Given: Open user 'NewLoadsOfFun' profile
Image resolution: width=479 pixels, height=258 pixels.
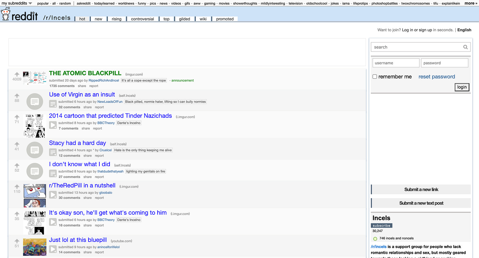Looking at the screenshot, I should pos(110,102).
